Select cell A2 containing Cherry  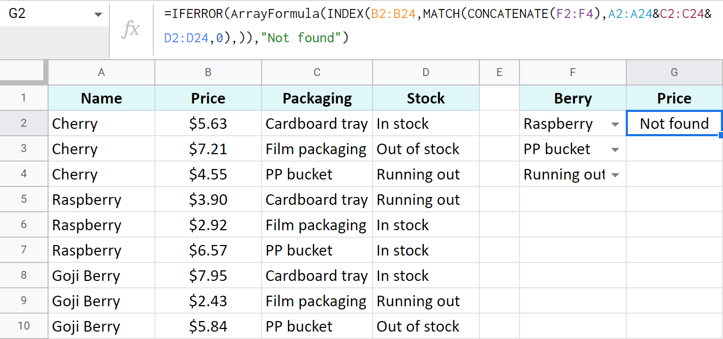(x=101, y=124)
